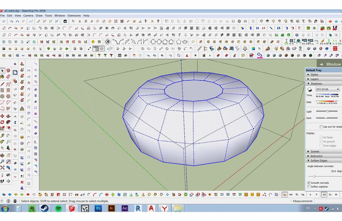Click the info circle icon in status bar
The width and height of the screenshot is (342, 221).
(x=8, y=201)
